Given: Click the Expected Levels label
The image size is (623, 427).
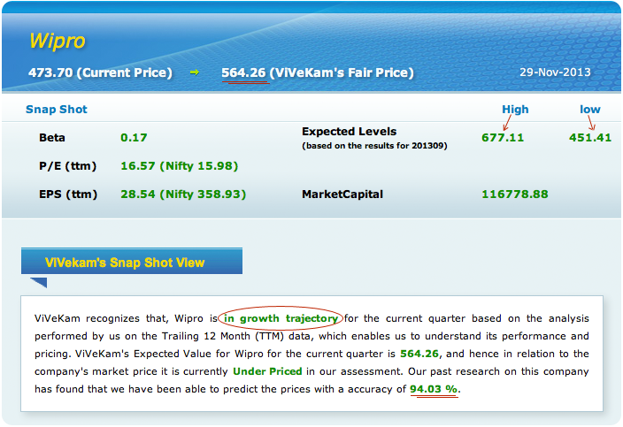Looking at the screenshot, I should (350, 132).
